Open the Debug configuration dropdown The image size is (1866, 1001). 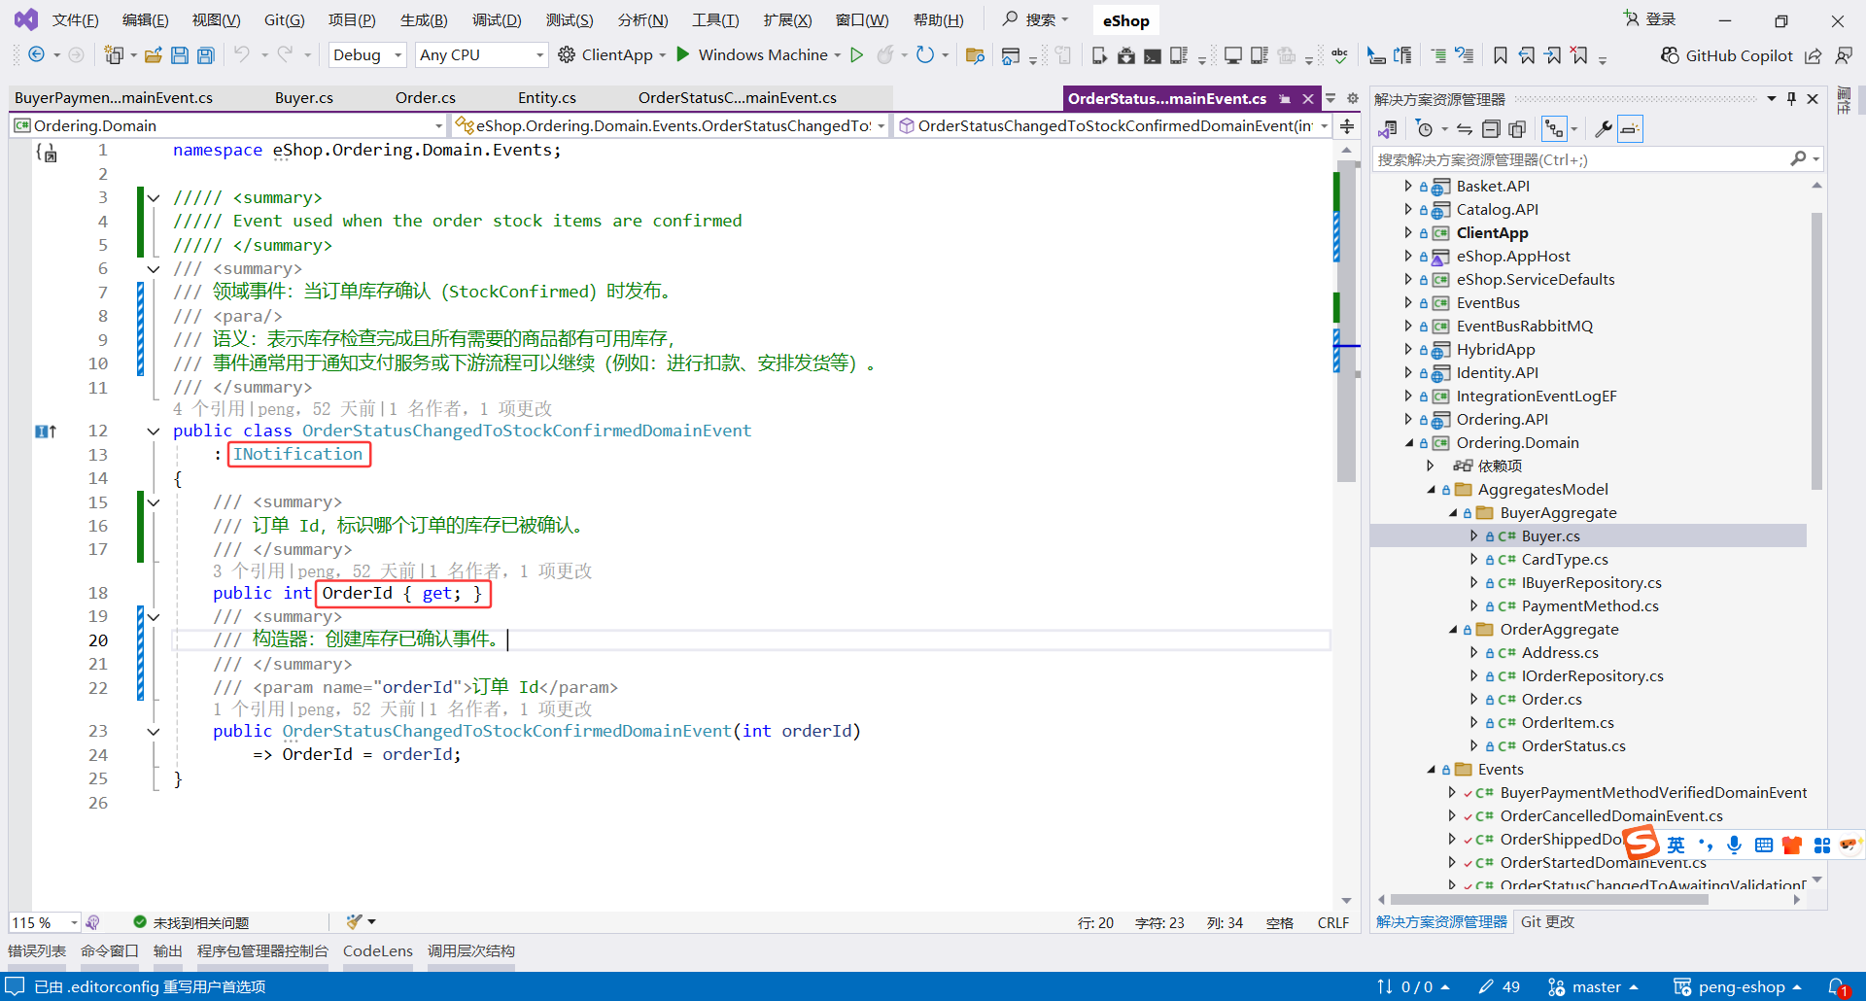pyautogui.click(x=367, y=55)
